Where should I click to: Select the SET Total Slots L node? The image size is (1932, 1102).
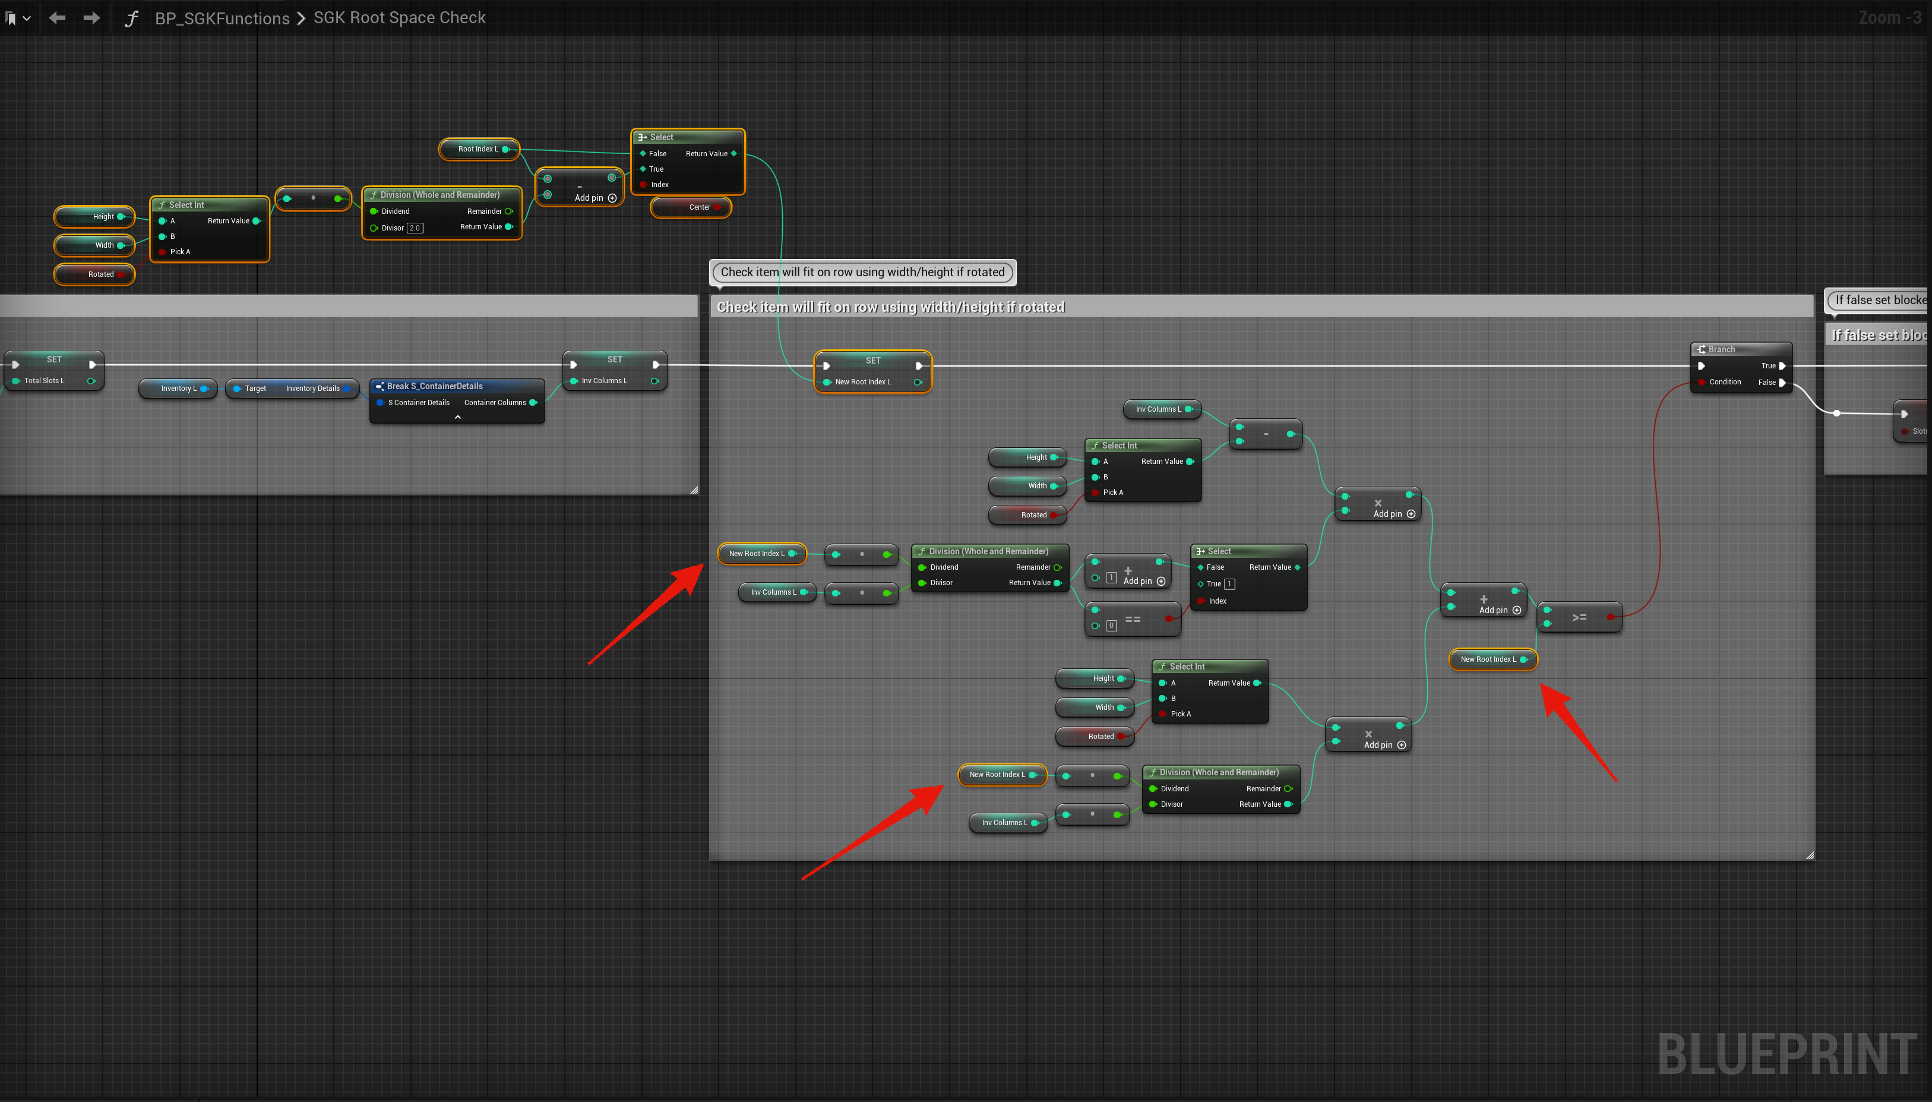53,359
